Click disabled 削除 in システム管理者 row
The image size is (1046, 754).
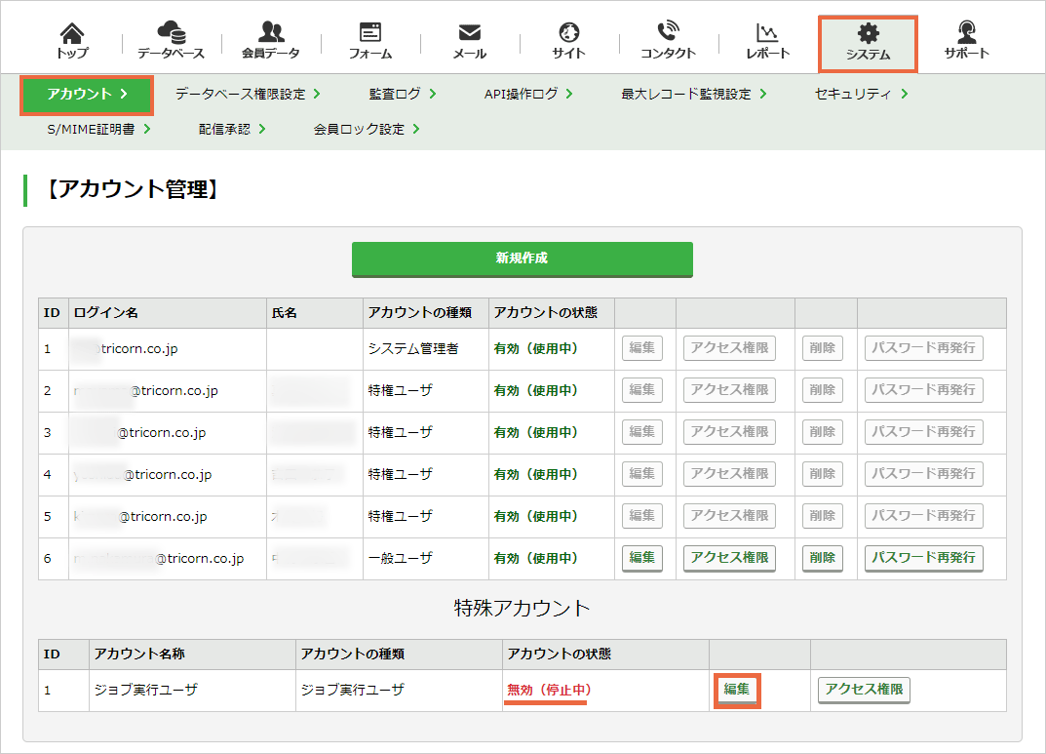(x=823, y=348)
